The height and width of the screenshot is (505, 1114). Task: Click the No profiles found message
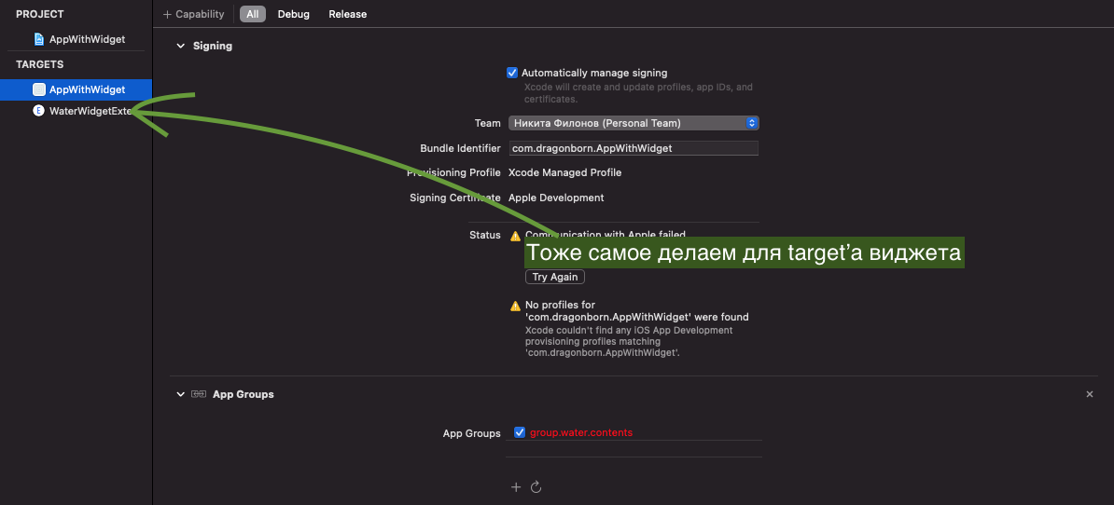(x=636, y=311)
